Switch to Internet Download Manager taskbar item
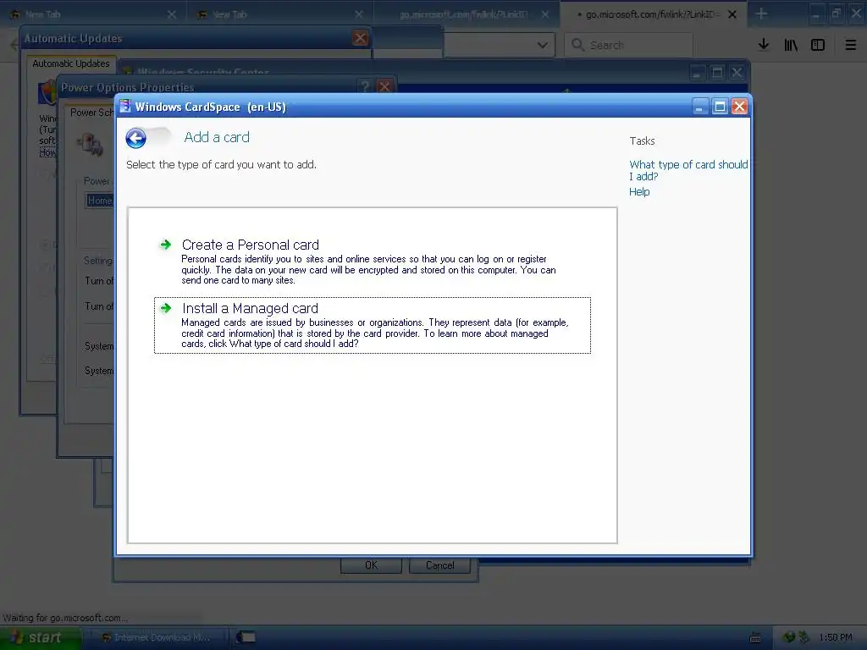This screenshot has width=867, height=650. click(157, 637)
